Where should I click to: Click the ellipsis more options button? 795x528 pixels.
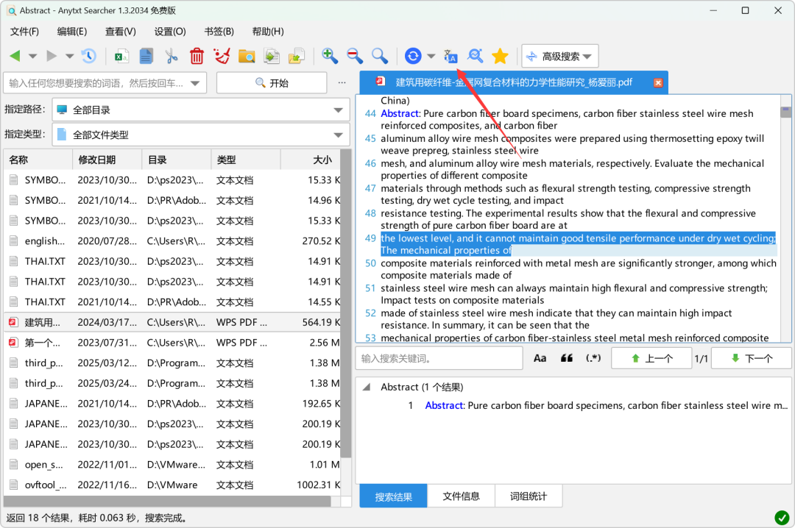click(342, 82)
